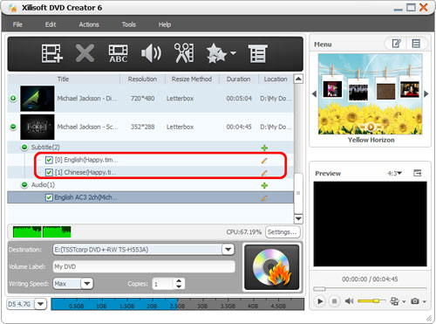Click the file list scroll-up arrow

click(x=298, y=79)
